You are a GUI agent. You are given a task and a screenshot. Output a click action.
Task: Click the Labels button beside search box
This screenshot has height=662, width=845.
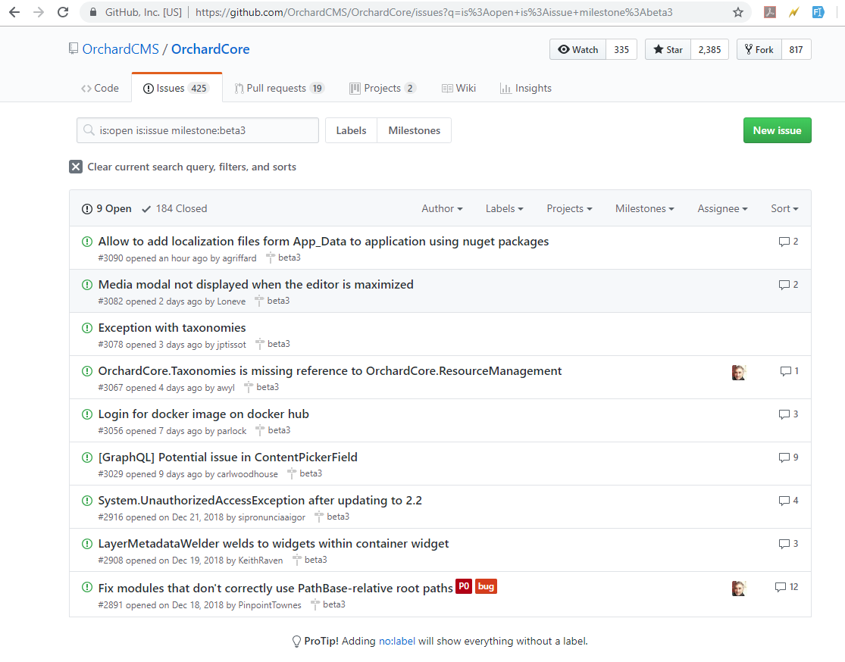pos(352,130)
